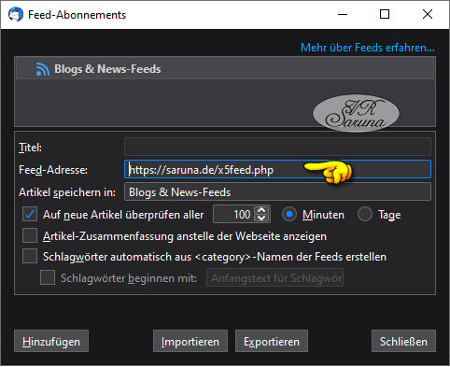Uncheck 'Auf neue Artikel überprüfen aller'
Image resolution: width=450 pixels, height=367 pixels.
tap(30, 214)
